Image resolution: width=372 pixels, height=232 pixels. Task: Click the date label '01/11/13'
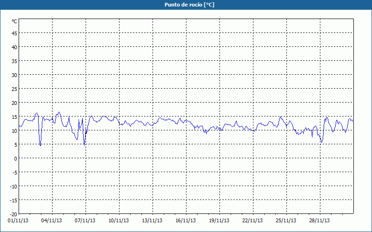pyautogui.click(x=18, y=221)
